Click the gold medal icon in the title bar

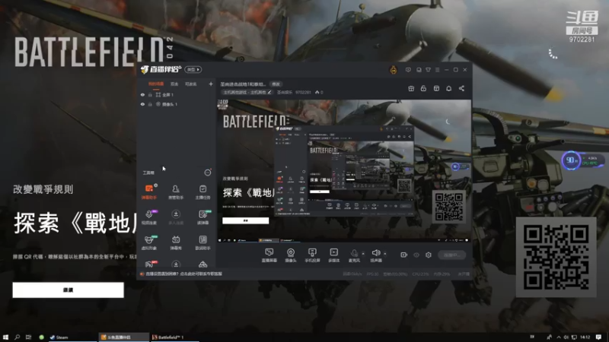pos(393,70)
